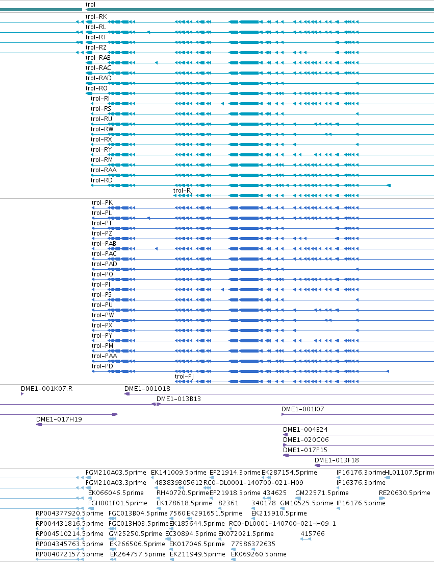Pick the trol-RO transcript label
The width and height of the screenshot is (434, 562).
tap(96, 88)
